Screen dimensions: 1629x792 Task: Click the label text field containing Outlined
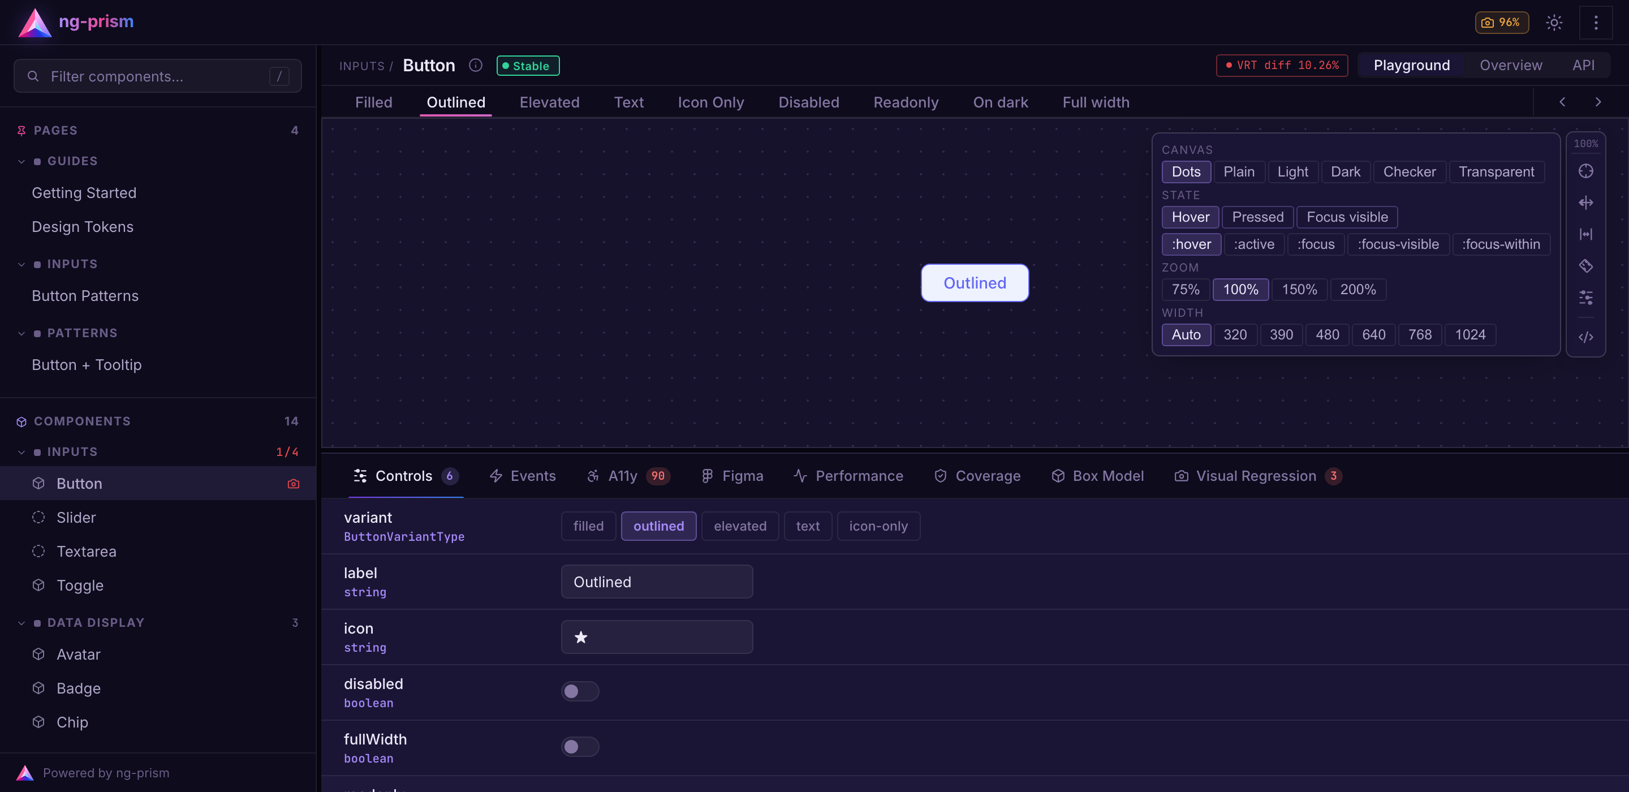[x=656, y=582]
